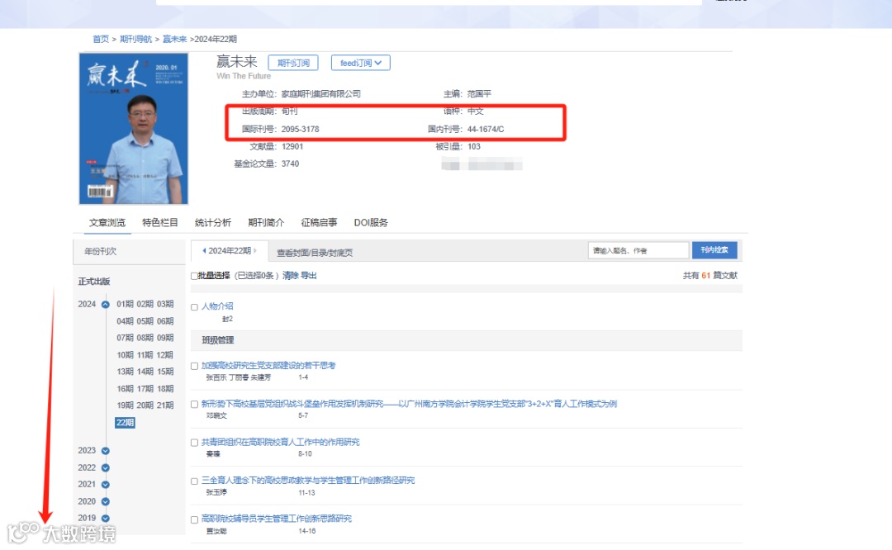Open the 期刊导航 breadcrumb link

point(135,40)
